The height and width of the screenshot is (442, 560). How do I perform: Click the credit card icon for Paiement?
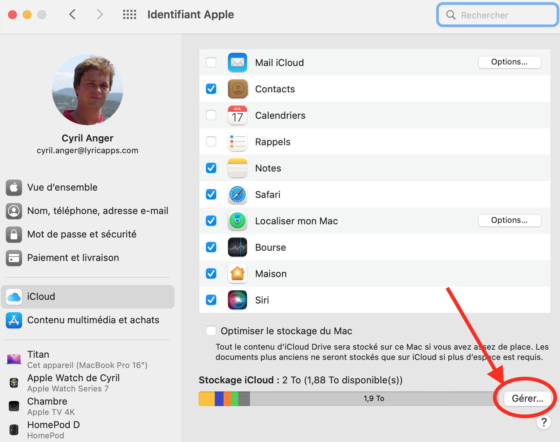(14, 258)
